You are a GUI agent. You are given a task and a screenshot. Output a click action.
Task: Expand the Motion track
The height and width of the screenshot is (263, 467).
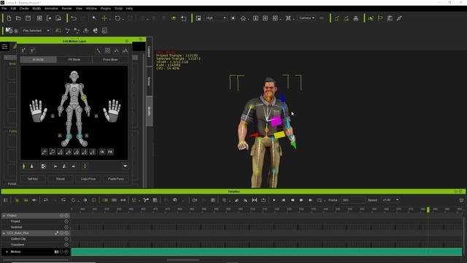pyautogui.click(x=7, y=252)
